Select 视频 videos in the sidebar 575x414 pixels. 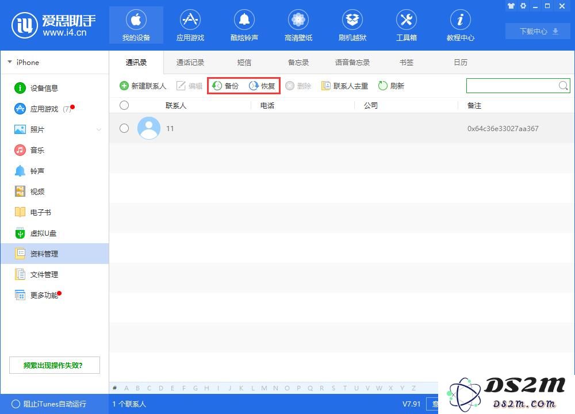tap(55, 191)
